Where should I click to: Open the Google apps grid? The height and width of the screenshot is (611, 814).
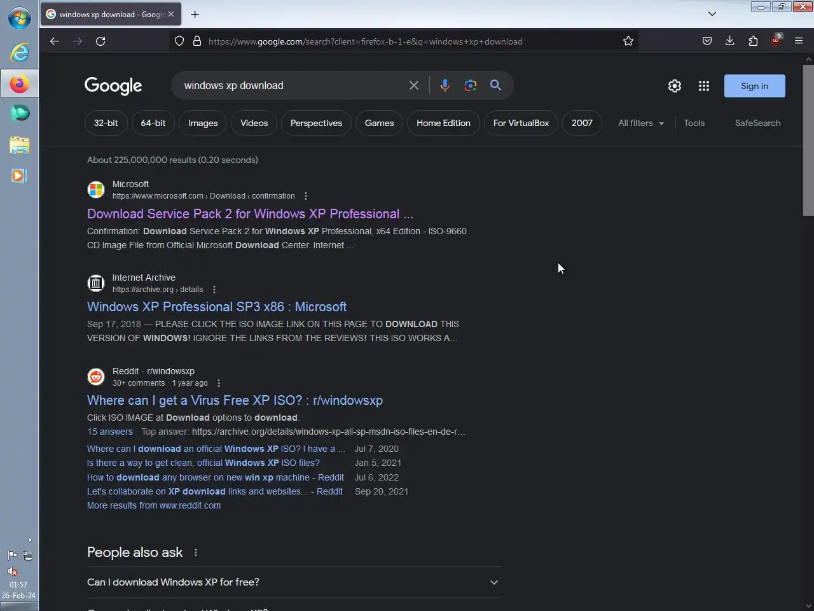[704, 86]
